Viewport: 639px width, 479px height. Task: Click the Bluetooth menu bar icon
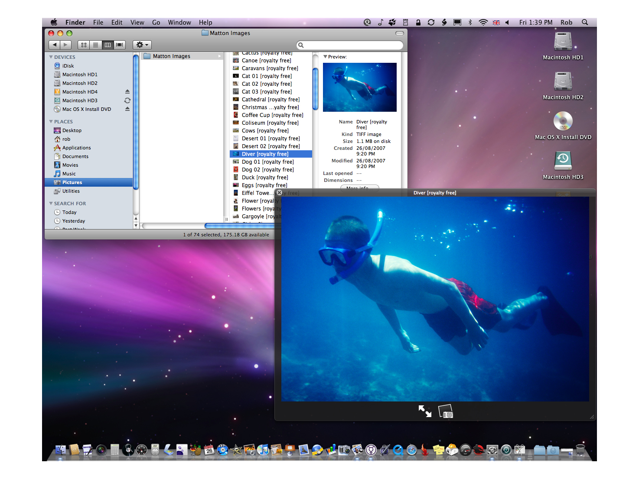coord(470,23)
